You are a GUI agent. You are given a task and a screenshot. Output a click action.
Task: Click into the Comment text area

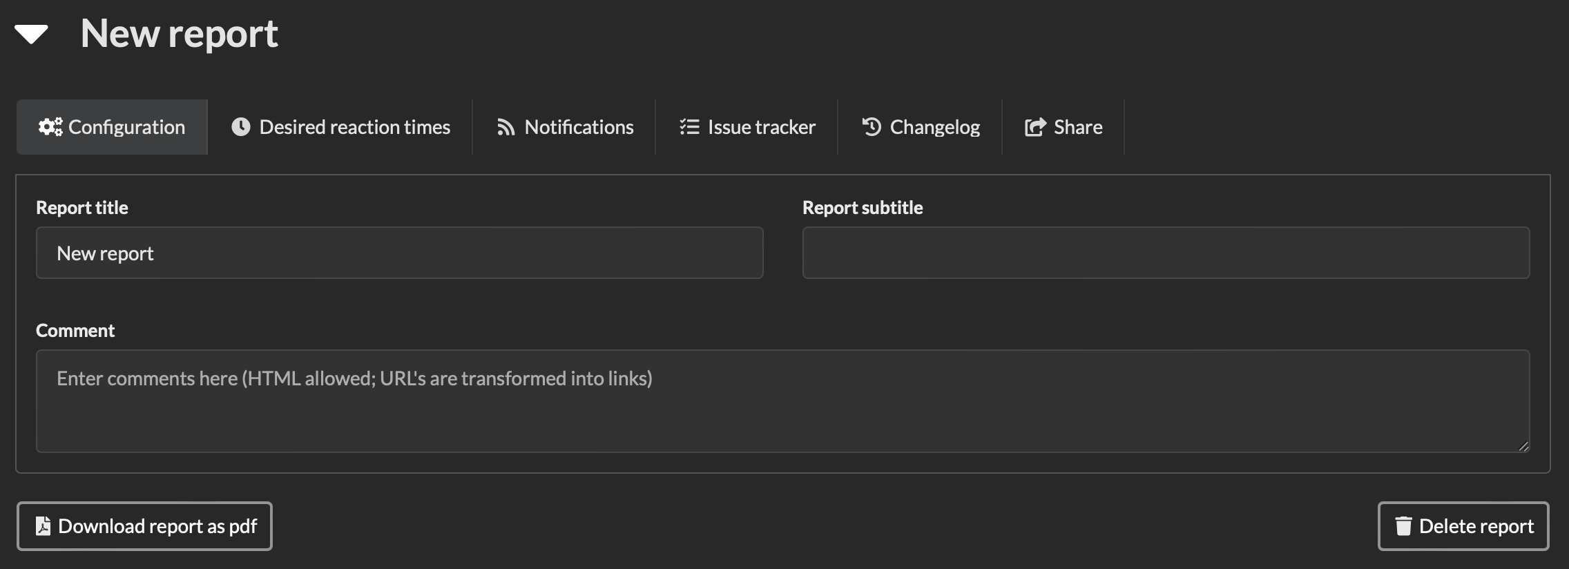point(782,401)
